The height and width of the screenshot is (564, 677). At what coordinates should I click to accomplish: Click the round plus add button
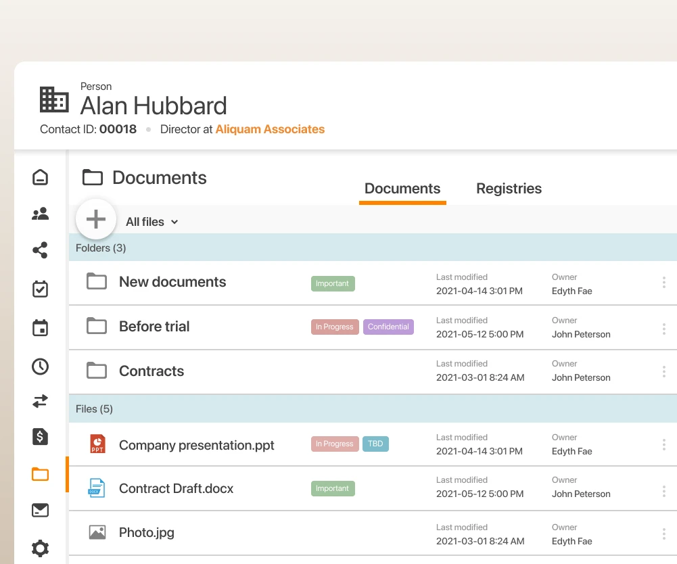click(x=96, y=219)
